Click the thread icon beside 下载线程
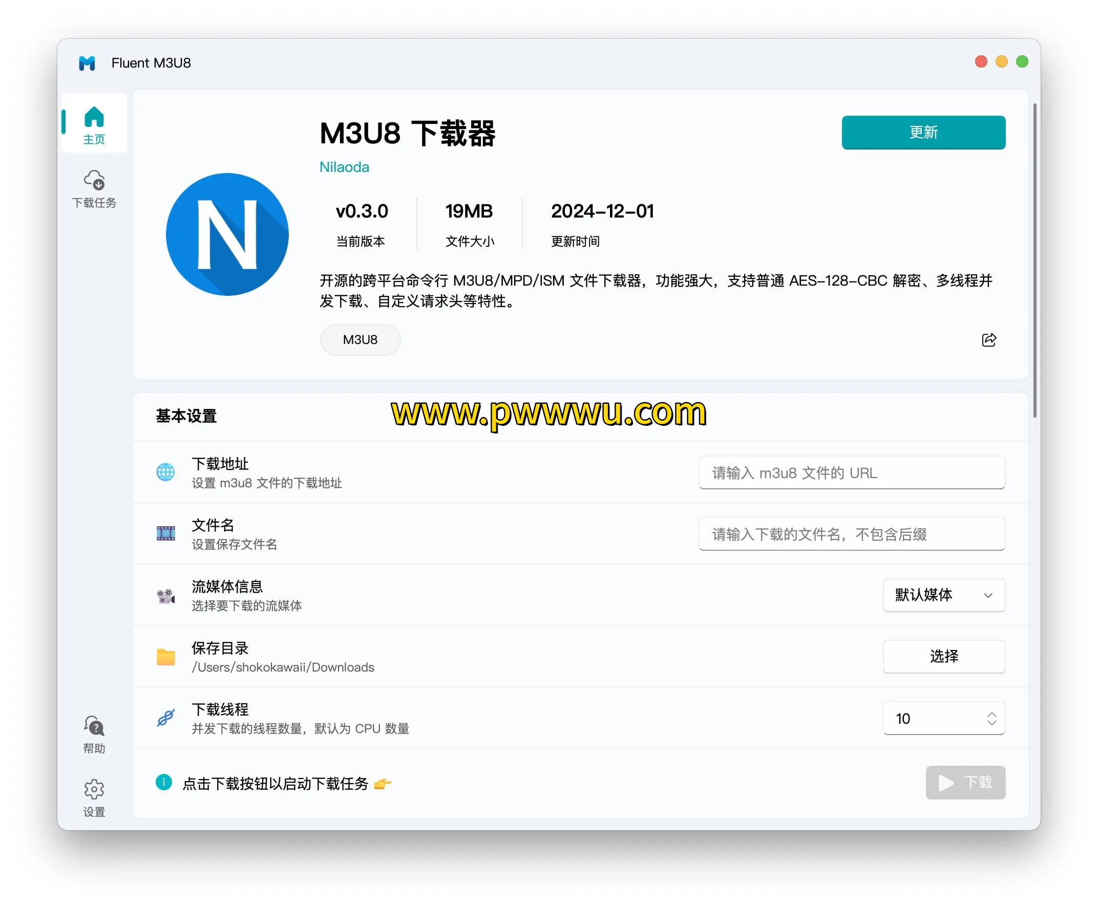The width and height of the screenshot is (1098, 906). (165, 718)
